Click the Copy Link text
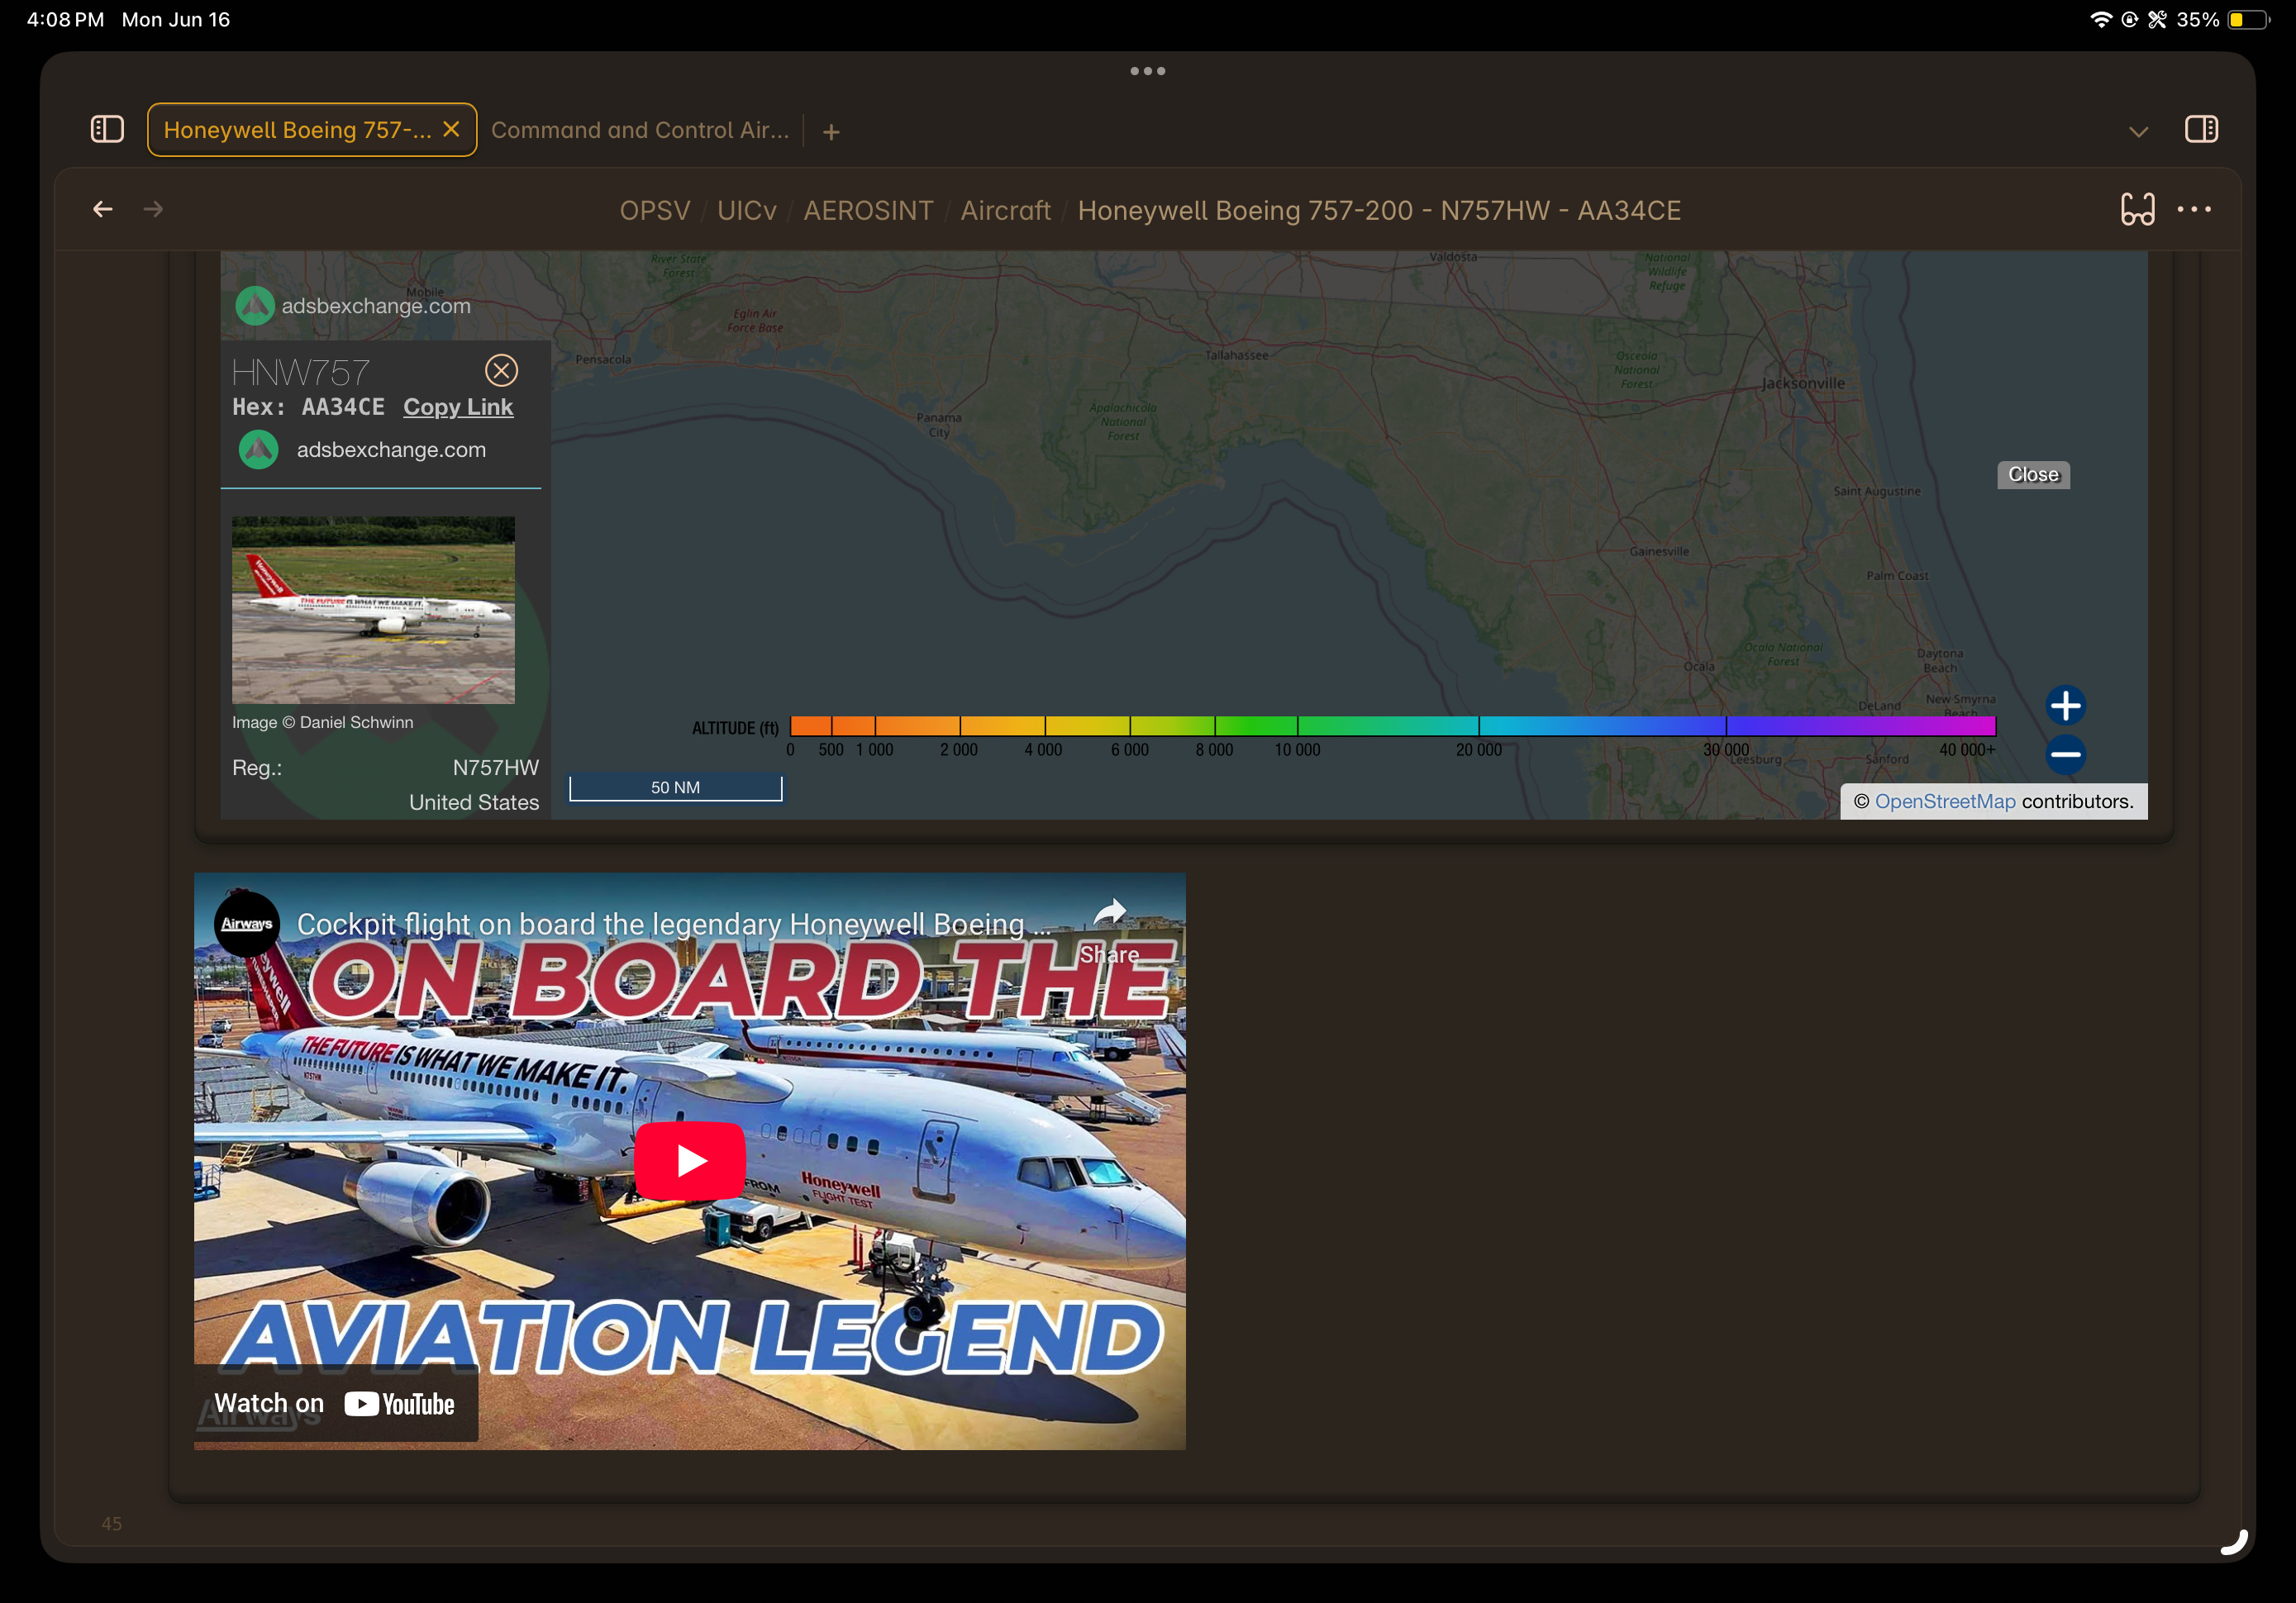Screen dimensions: 2296x1603 point(458,407)
